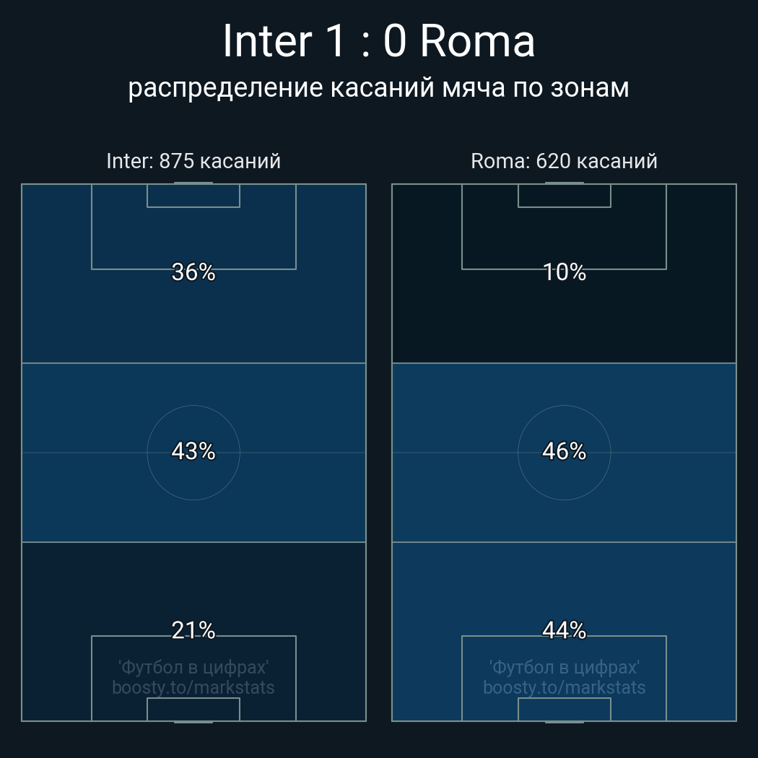Click the top six-yard box on Inter pitch

pyautogui.click(x=193, y=196)
